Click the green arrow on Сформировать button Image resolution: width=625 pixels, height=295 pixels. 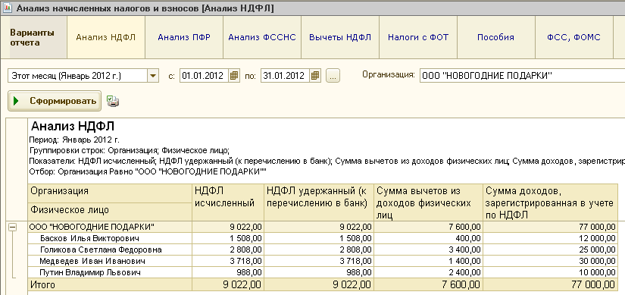coord(17,102)
